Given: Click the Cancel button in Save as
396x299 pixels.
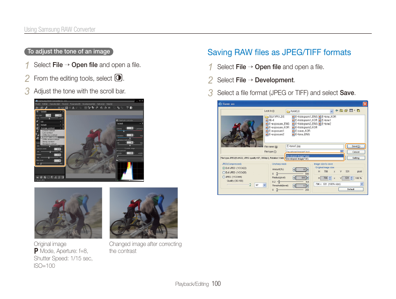Looking at the screenshot, I should pyautogui.click(x=356, y=152).
